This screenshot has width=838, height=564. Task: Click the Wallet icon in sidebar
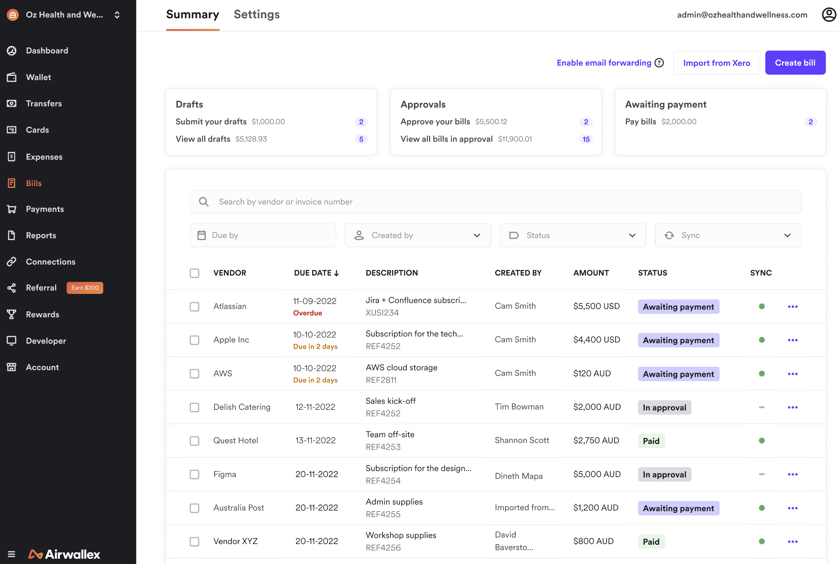point(12,77)
